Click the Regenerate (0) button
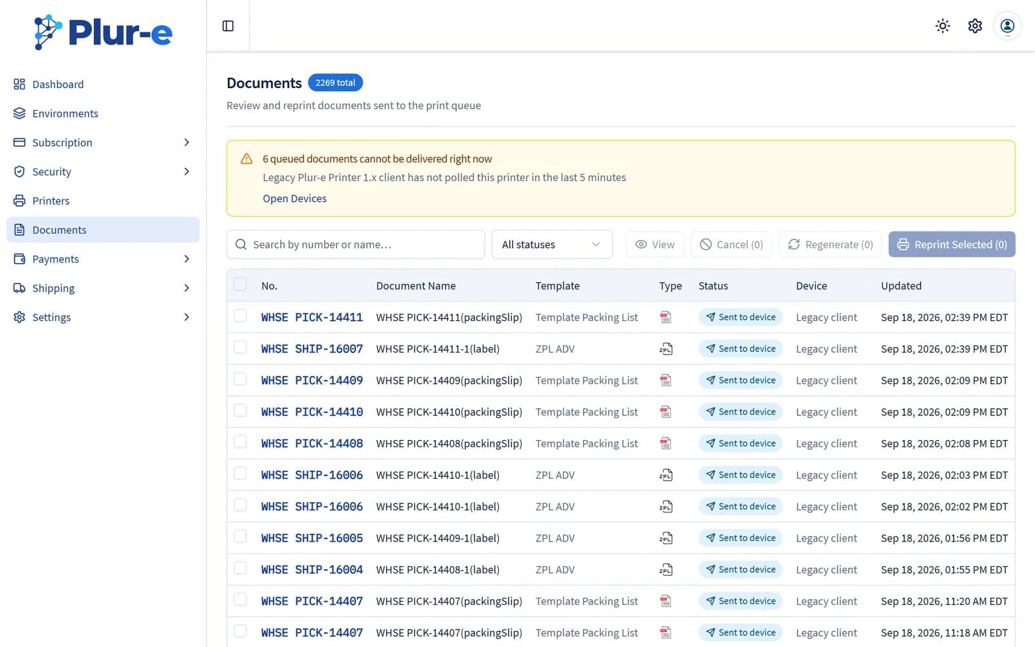 pyautogui.click(x=831, y=245)
